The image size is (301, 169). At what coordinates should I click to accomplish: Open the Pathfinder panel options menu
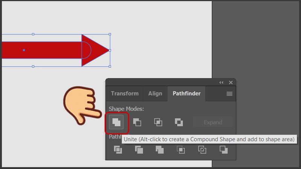click(230, 94)
